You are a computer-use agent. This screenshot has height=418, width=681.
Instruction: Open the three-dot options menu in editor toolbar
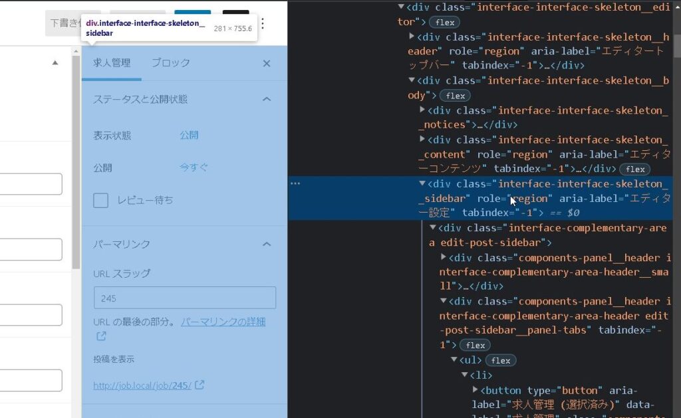click(x=263, y=24)
